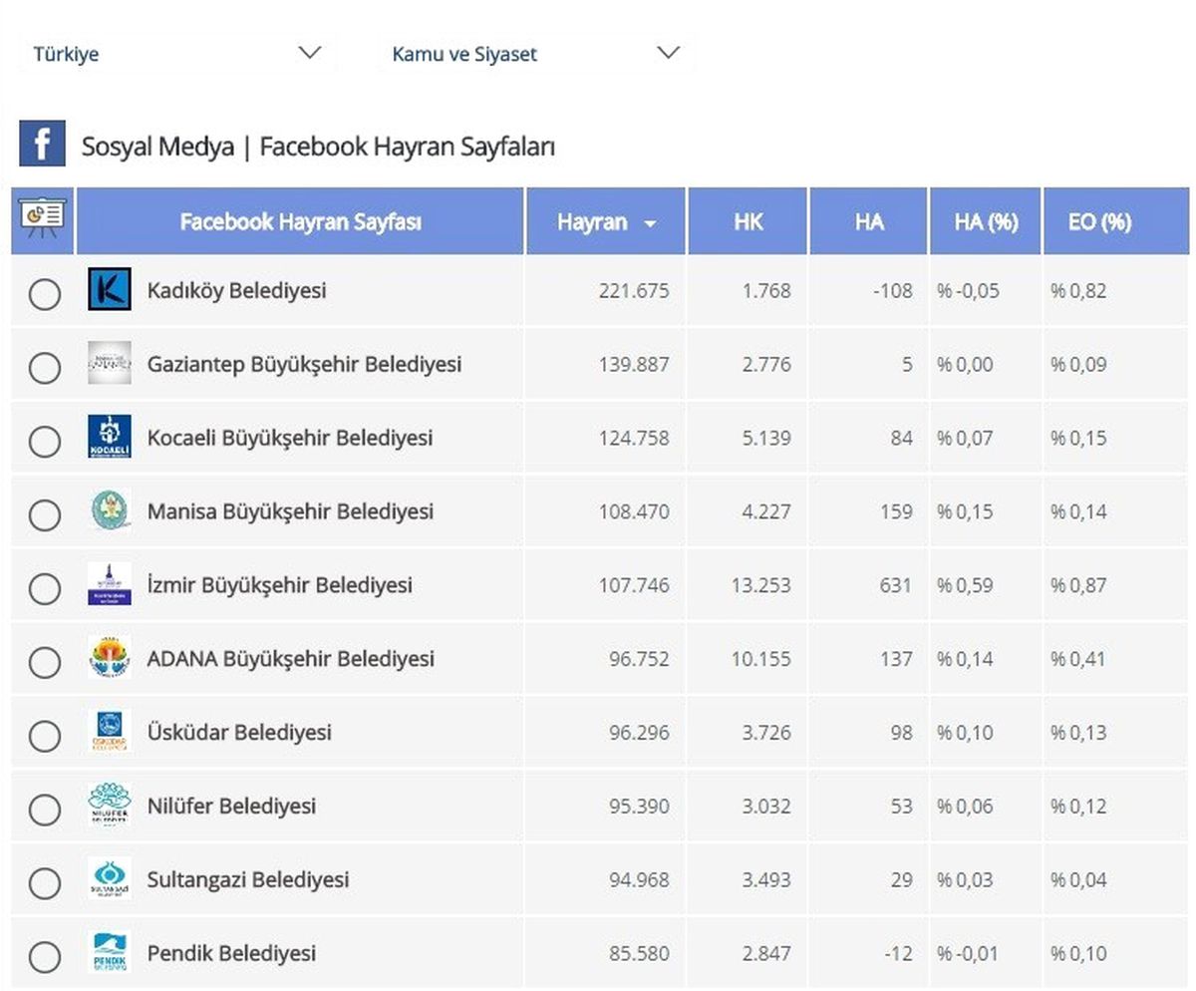Sort by HA (%) column header
Screen dimensions: 1196x991
[986, 221]
